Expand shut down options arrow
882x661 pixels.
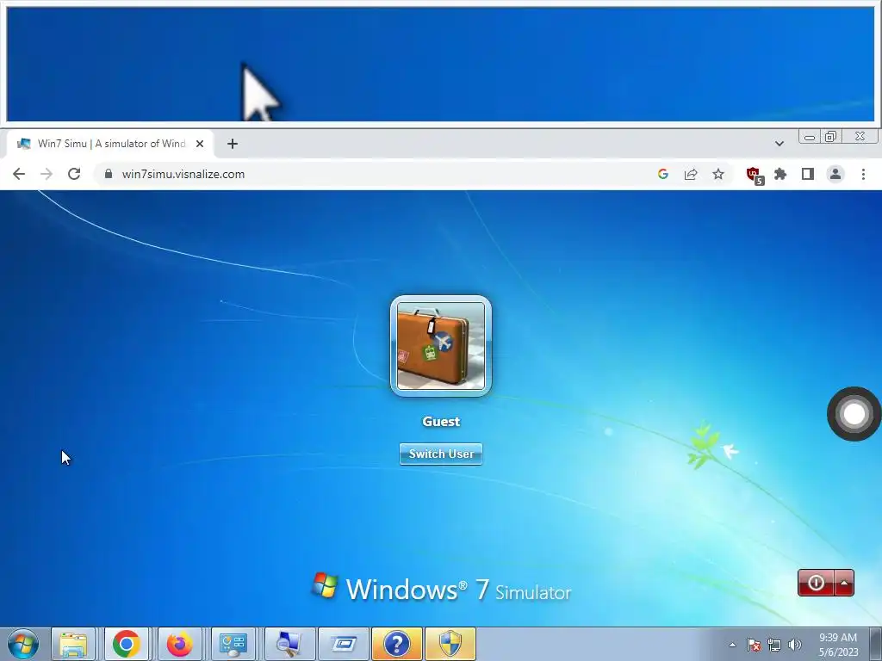[844, 583]
